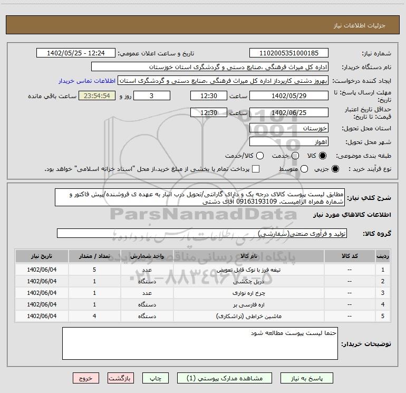Viewport: 406px width, 393px height.
Task: Click the مشاهده مدارک پیوستی (1) button
Action: pos(225,378)
